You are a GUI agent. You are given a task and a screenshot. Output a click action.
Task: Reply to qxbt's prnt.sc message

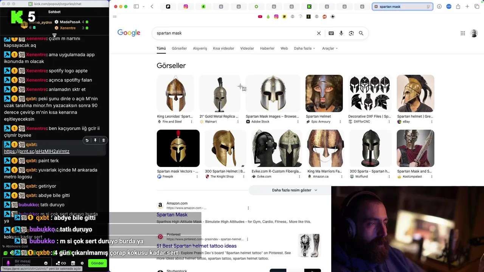coord(87,141)
